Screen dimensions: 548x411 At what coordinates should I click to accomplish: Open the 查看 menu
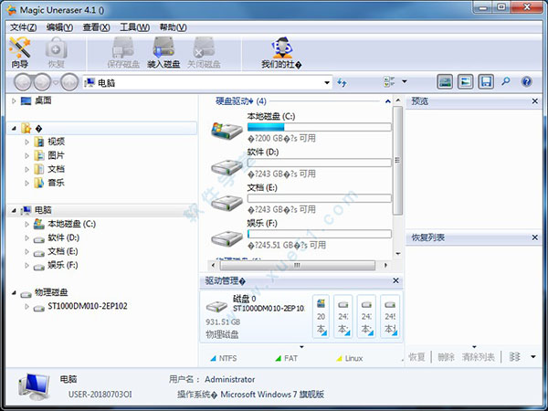(x=96, y=27)
